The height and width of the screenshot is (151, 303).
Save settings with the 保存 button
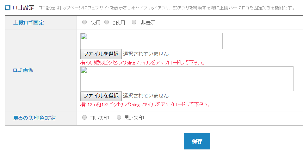(x=197, y=141)
